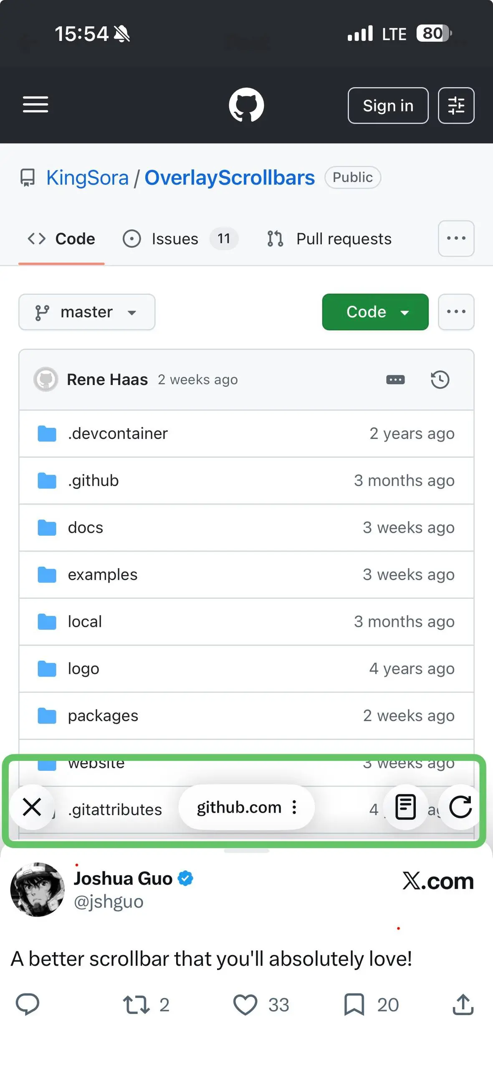
Task: Open Joshua Guo profile avatar
Action: click(x=37, y=889)
